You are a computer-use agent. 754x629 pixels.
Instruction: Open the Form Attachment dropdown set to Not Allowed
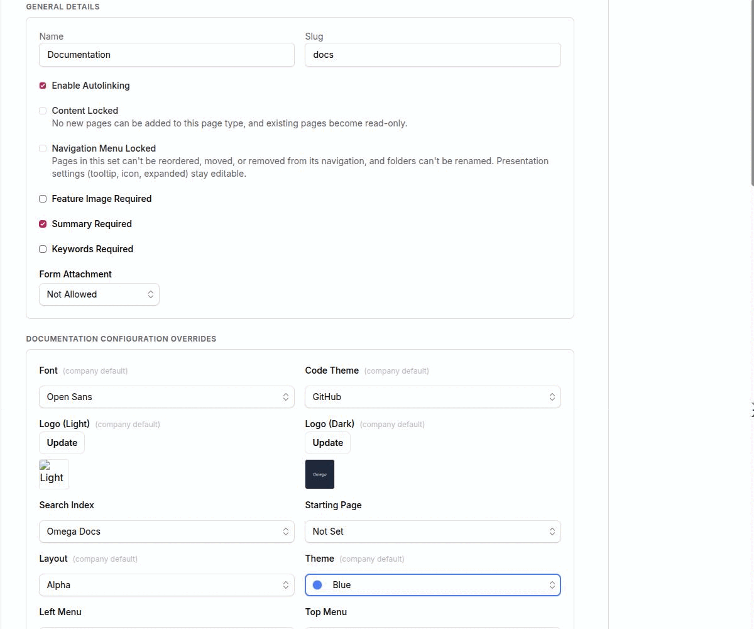click(99, 294)
